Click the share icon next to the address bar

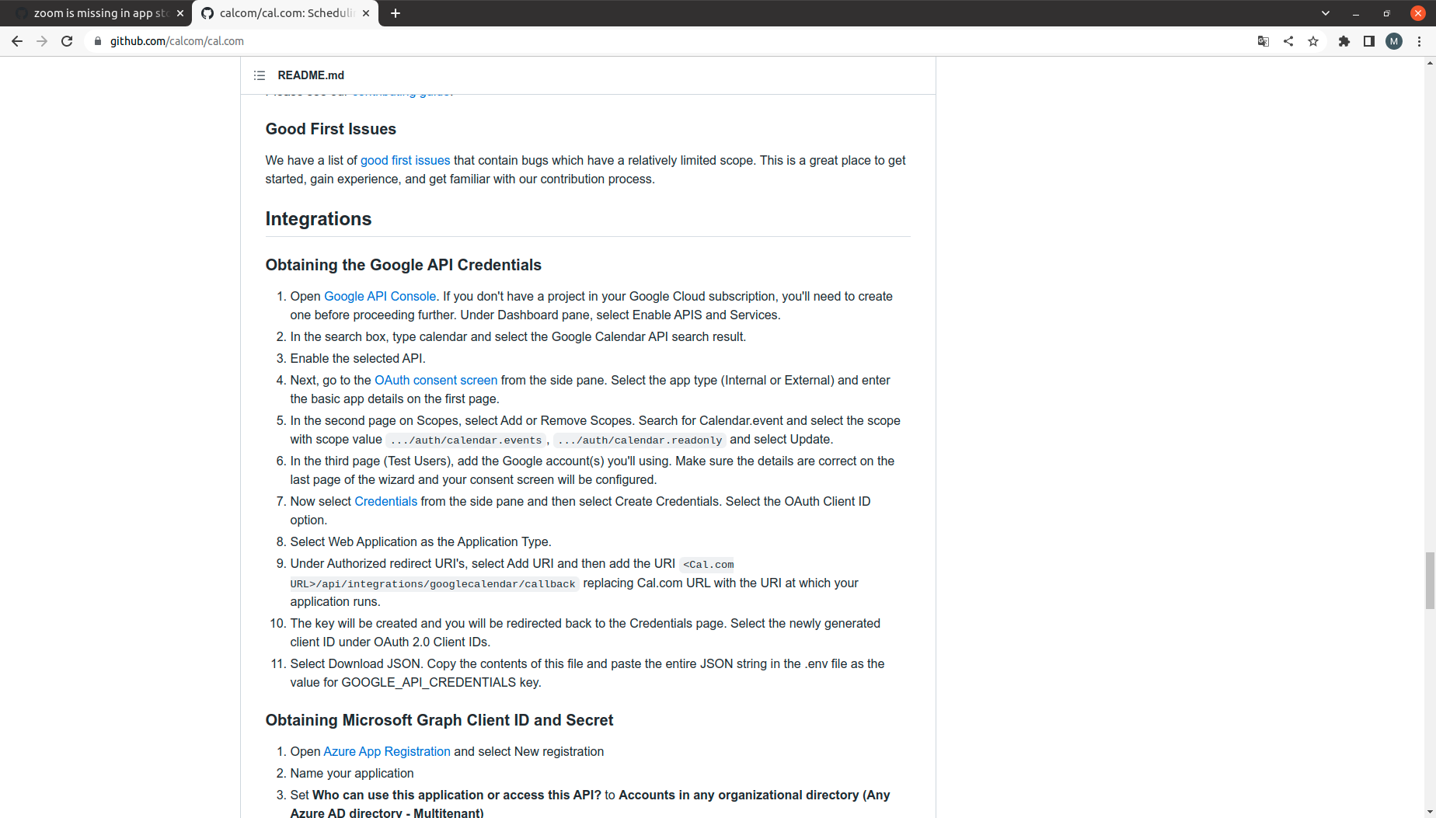1288,41
